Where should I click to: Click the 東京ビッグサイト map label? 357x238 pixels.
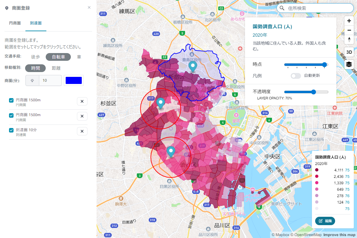(287, 204)
